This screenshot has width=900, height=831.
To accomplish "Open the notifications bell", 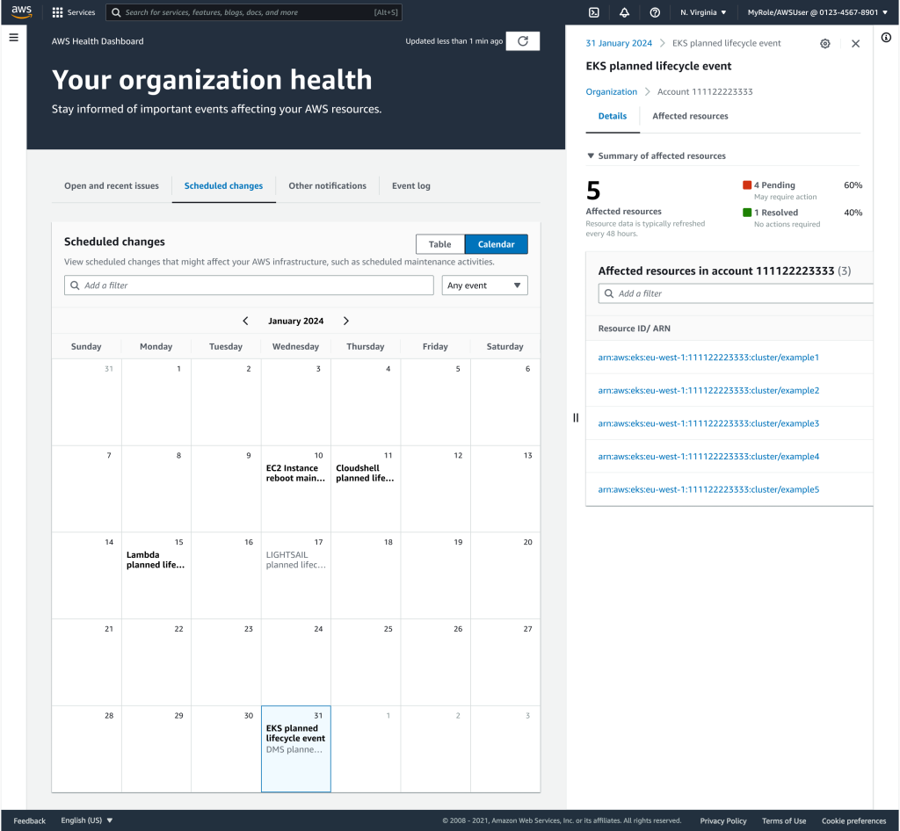I will 623,12.
